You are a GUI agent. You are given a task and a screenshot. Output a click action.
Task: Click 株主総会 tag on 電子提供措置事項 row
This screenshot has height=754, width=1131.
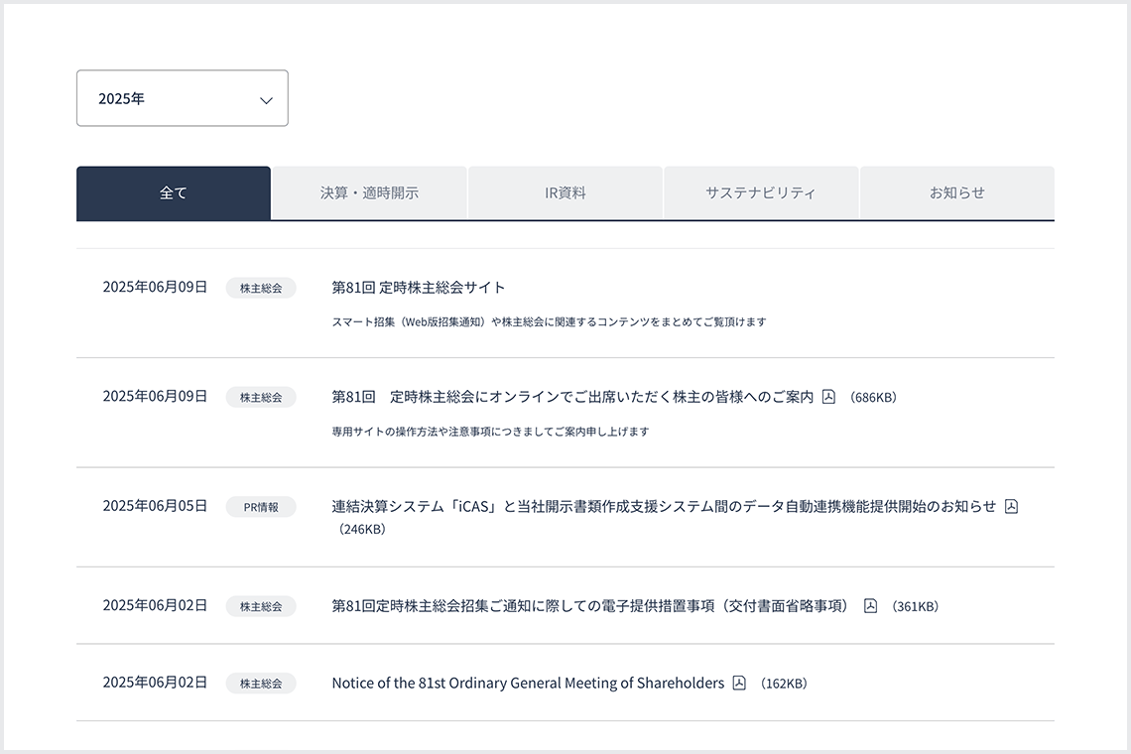point(261,606)
